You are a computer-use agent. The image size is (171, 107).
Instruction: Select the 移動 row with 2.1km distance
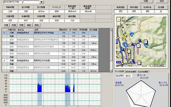pyautogui.click(x=50, y=36)
